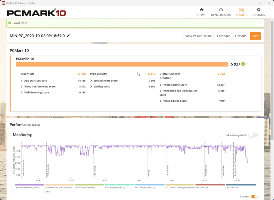The width and height of the screenshot is (274, 200).
Task: Click the pencil icon to rename result
Action: click(x=68, y=36)
